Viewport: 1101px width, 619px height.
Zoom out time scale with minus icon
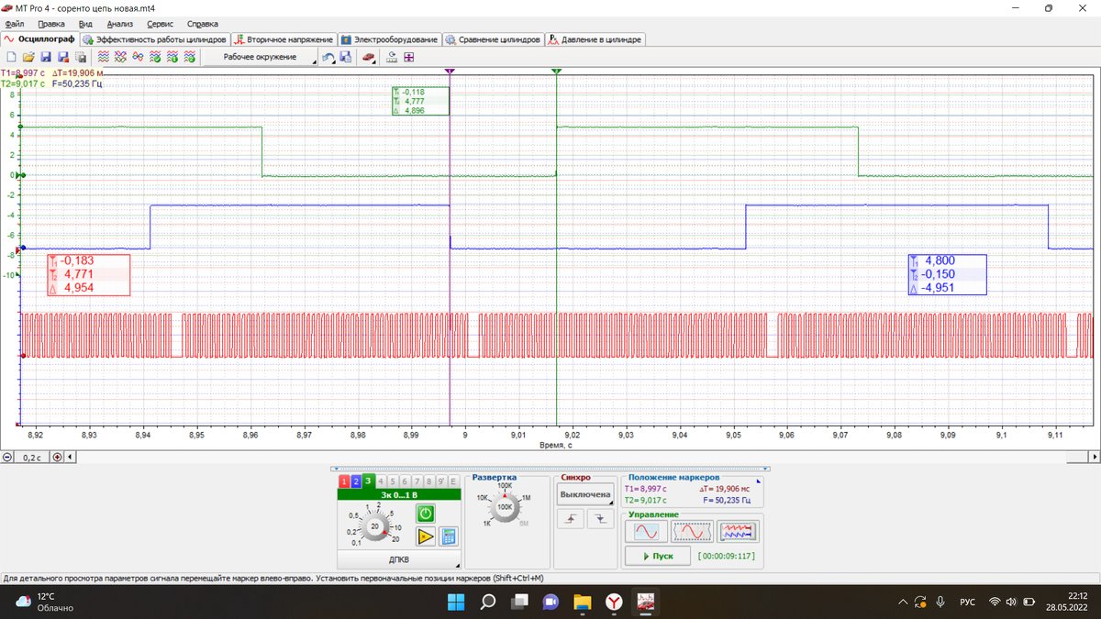7,457
